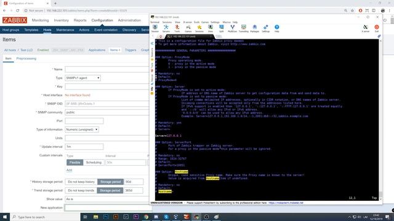Click Windows taskbar search box

tap(45, 217)
